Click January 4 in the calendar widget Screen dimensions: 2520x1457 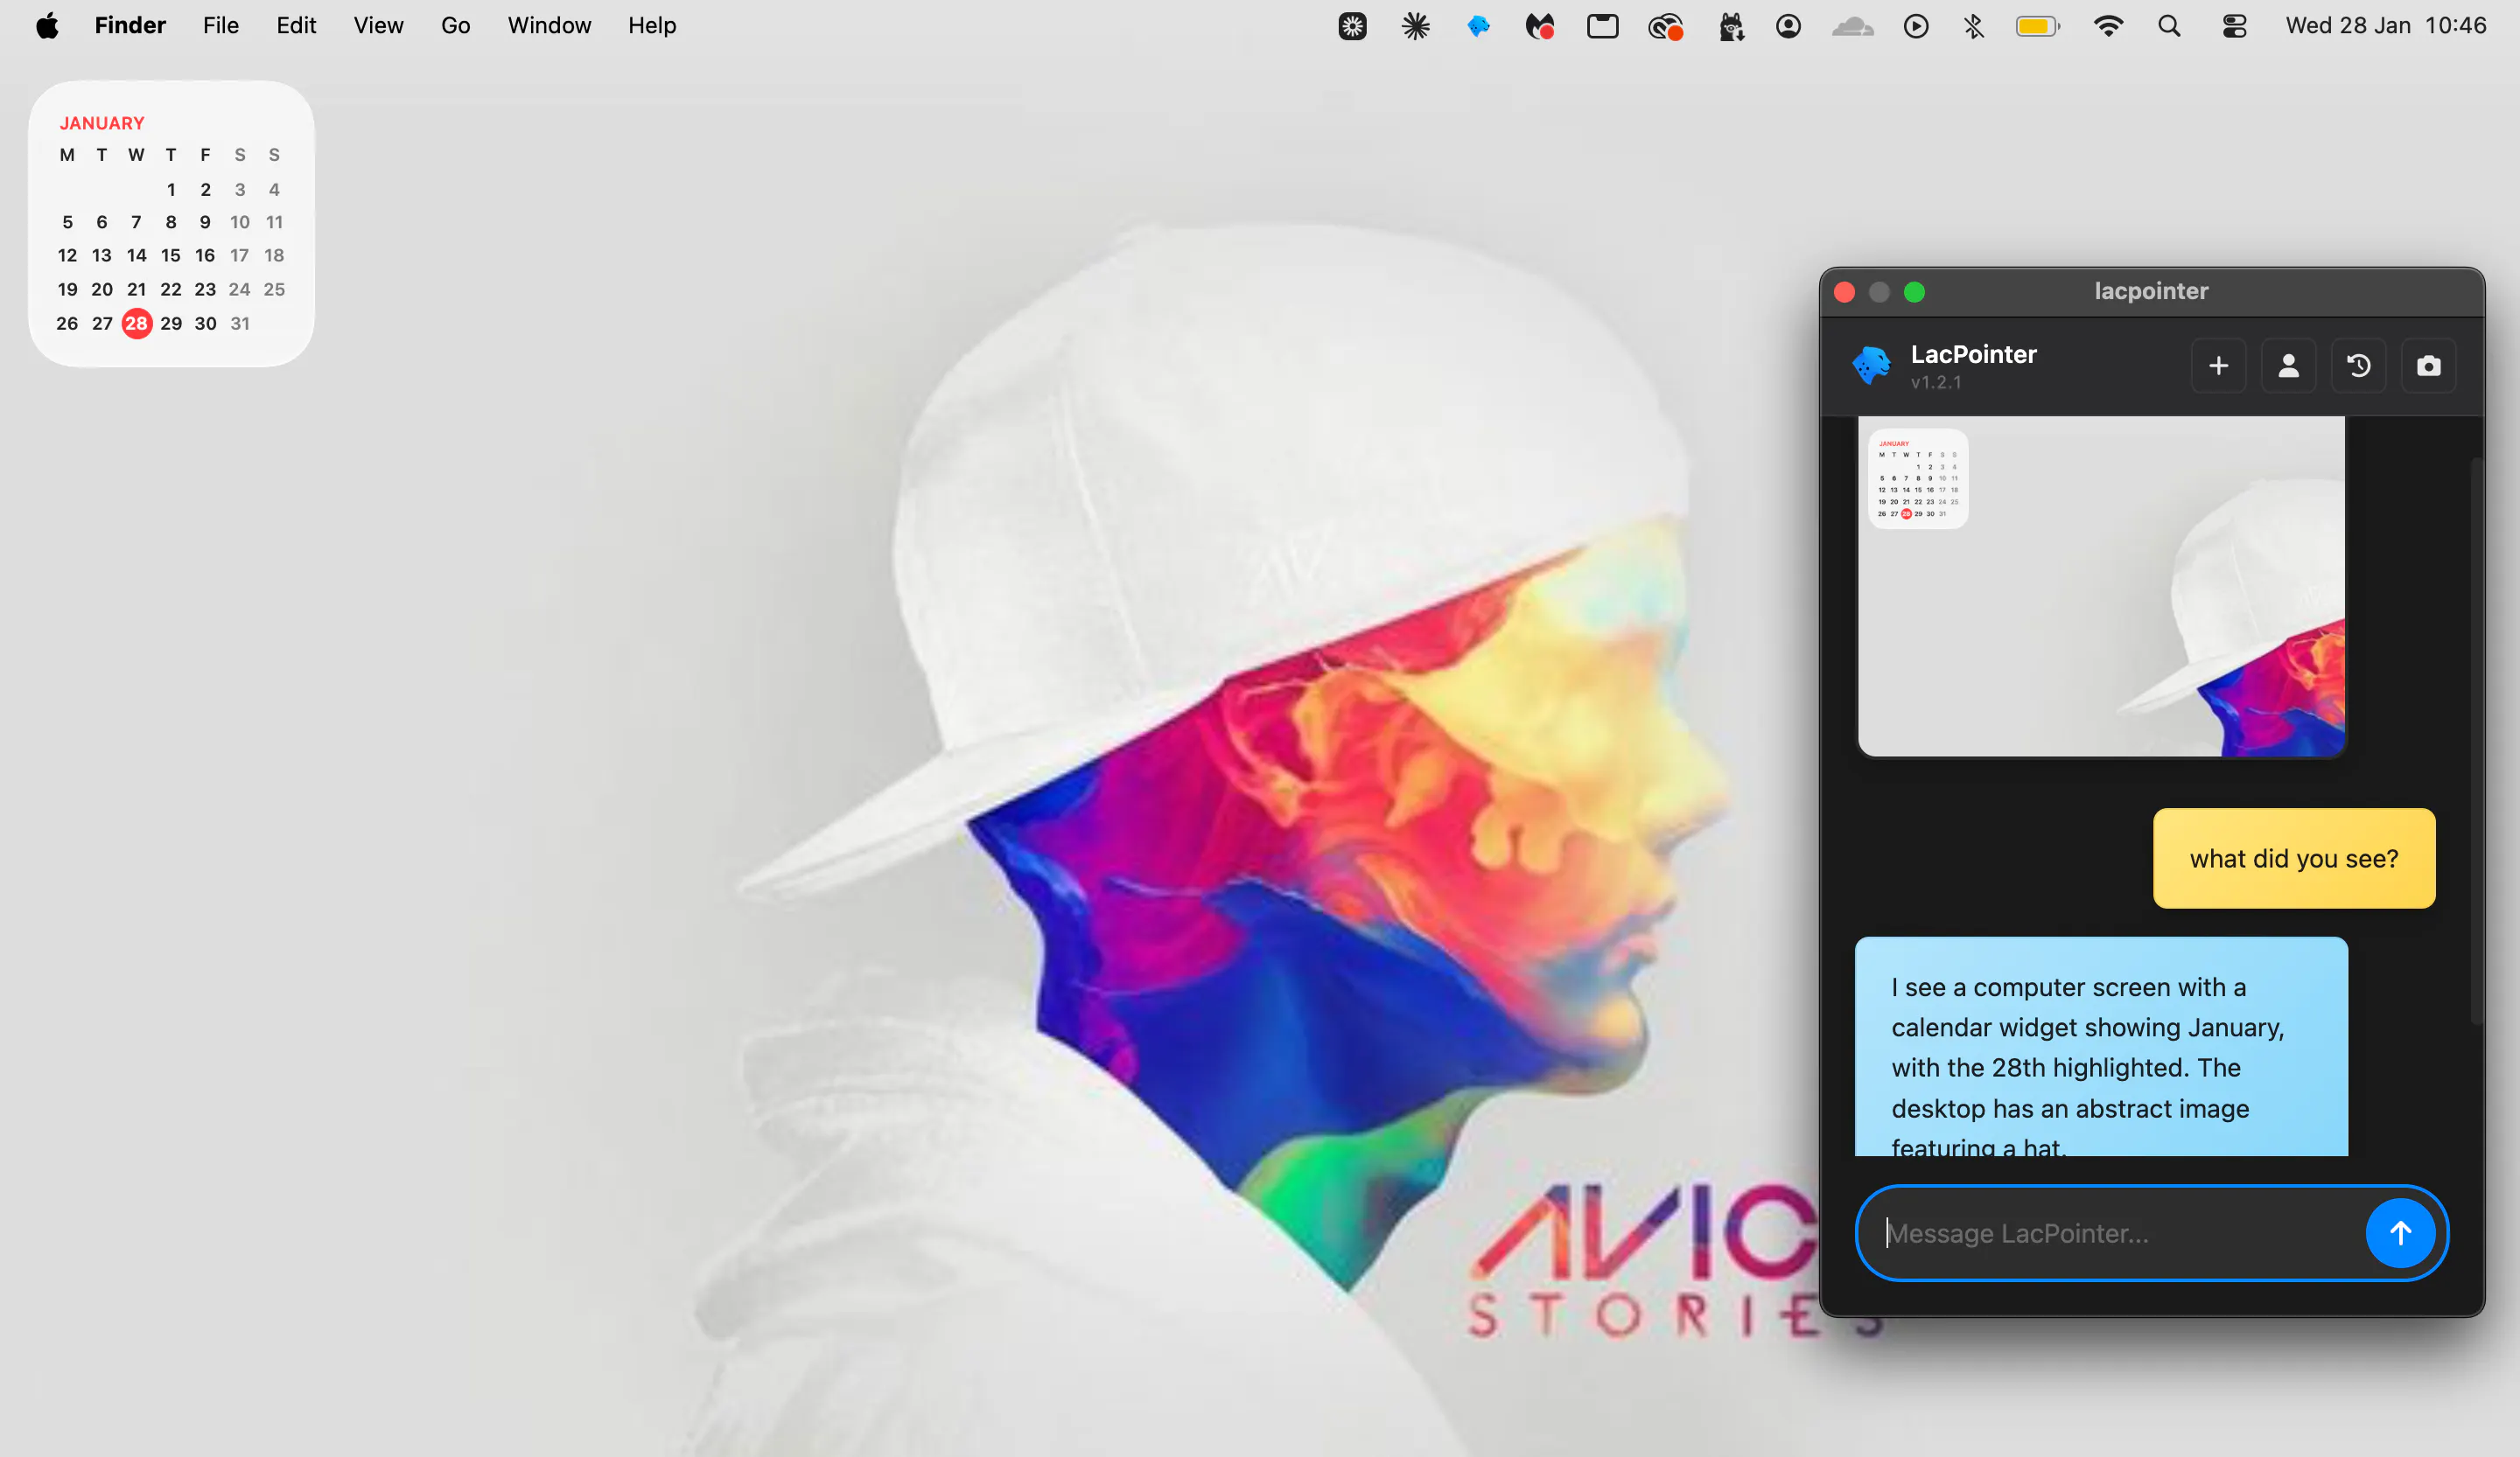(274, 189)
